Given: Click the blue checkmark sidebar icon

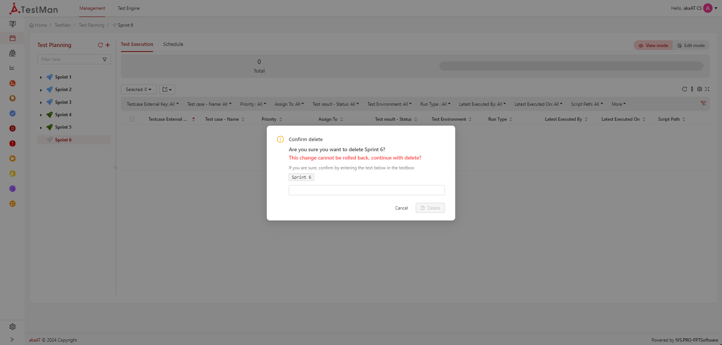Looking at the screenshot, I should [x=12, y=113].
